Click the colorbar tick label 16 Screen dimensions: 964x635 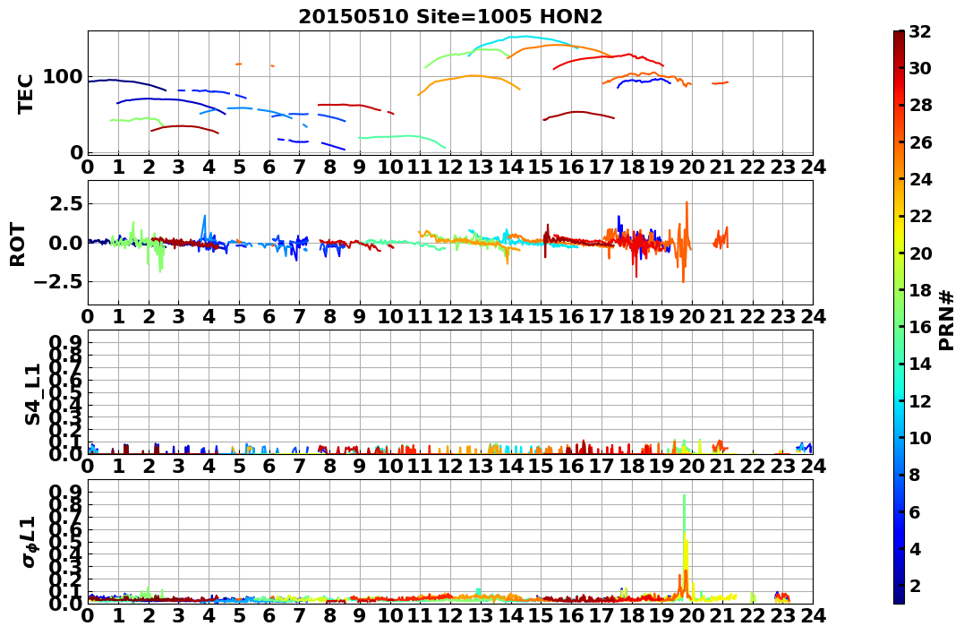920,327
